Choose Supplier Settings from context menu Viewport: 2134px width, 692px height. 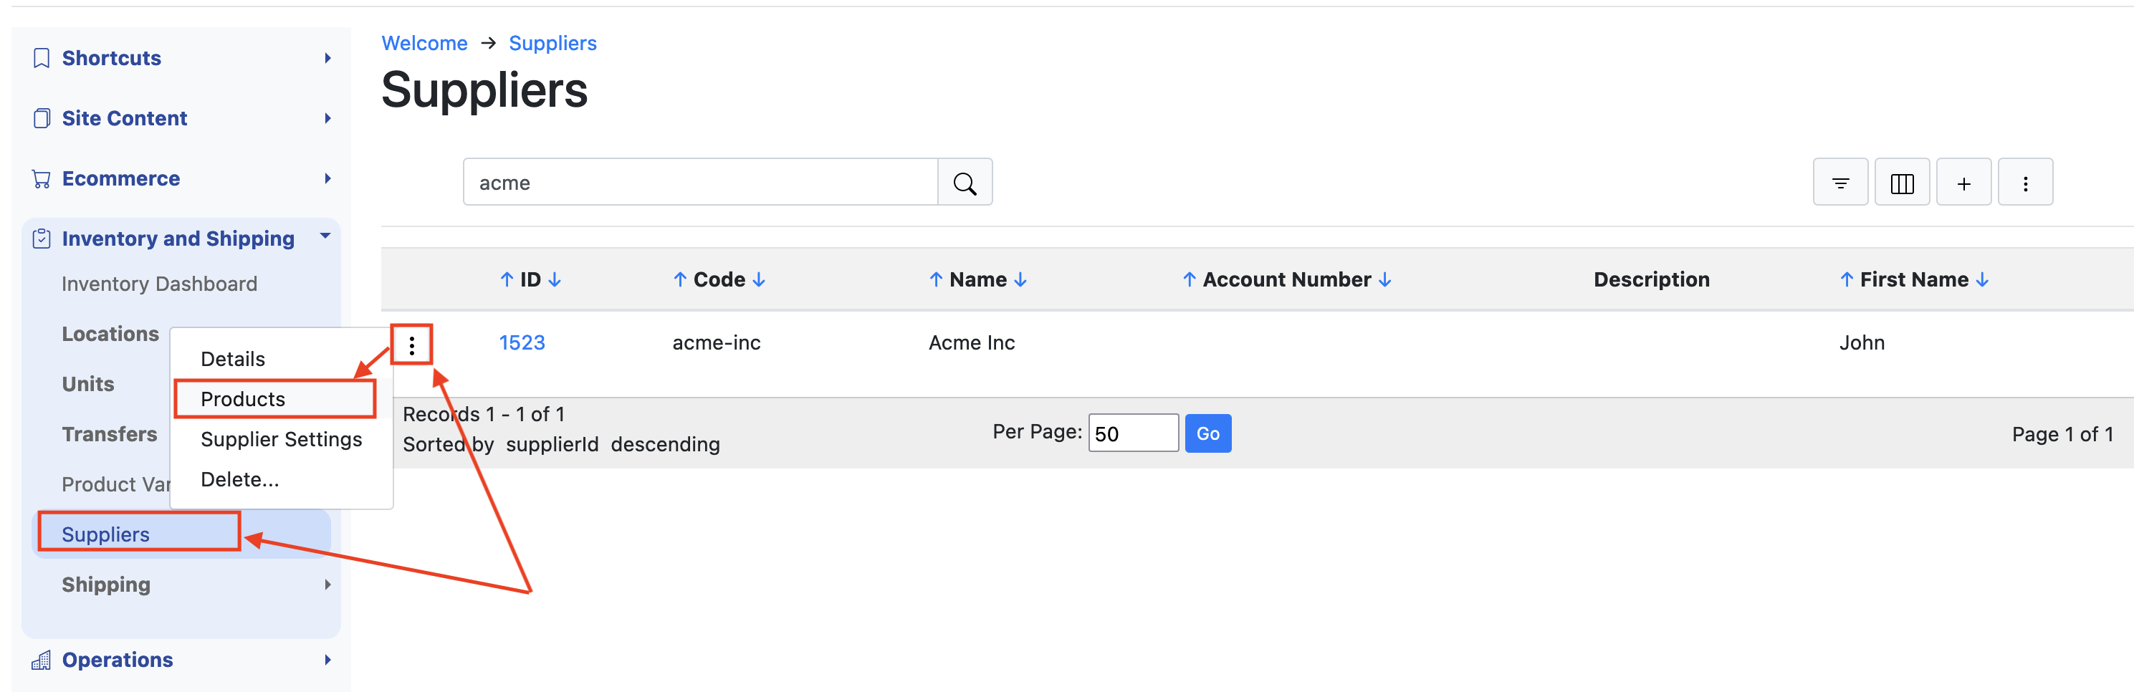[x=281, y=438]
